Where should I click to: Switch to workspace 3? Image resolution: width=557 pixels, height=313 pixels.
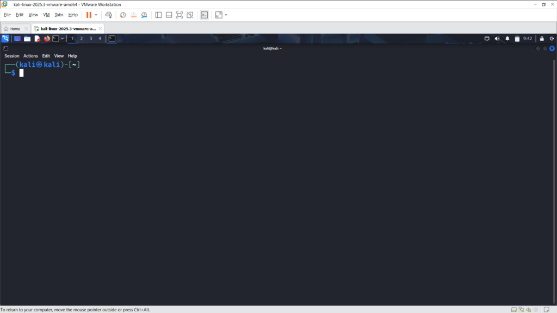tap(91, 39)
